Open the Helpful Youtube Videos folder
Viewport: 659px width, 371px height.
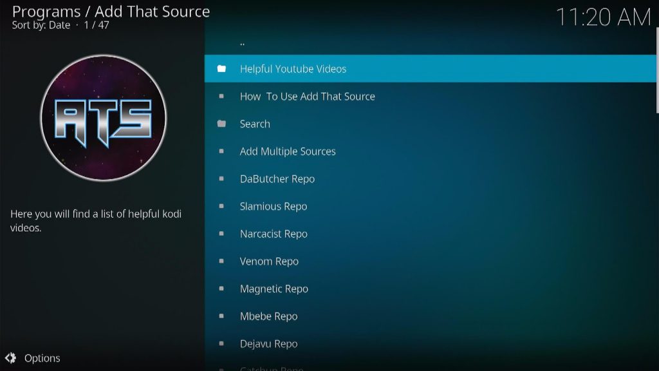431,68
